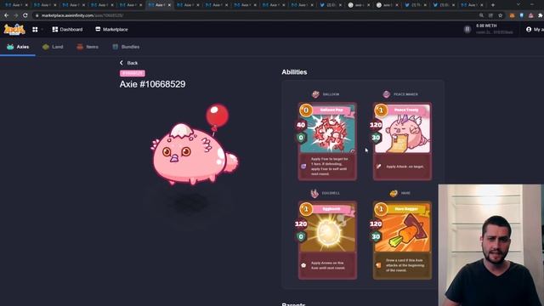The width and height of the screenshot is (544, 306).
Task: Click the Eggshell body part icon
Action: 314,193
